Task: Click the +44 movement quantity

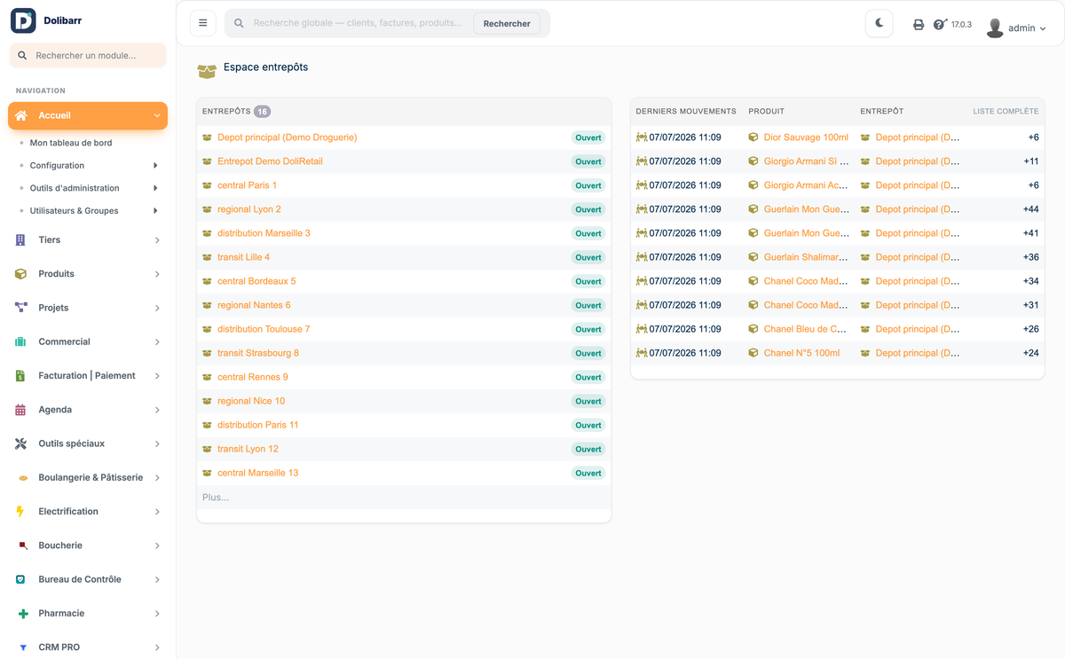Action: (x=1030, y=209)
